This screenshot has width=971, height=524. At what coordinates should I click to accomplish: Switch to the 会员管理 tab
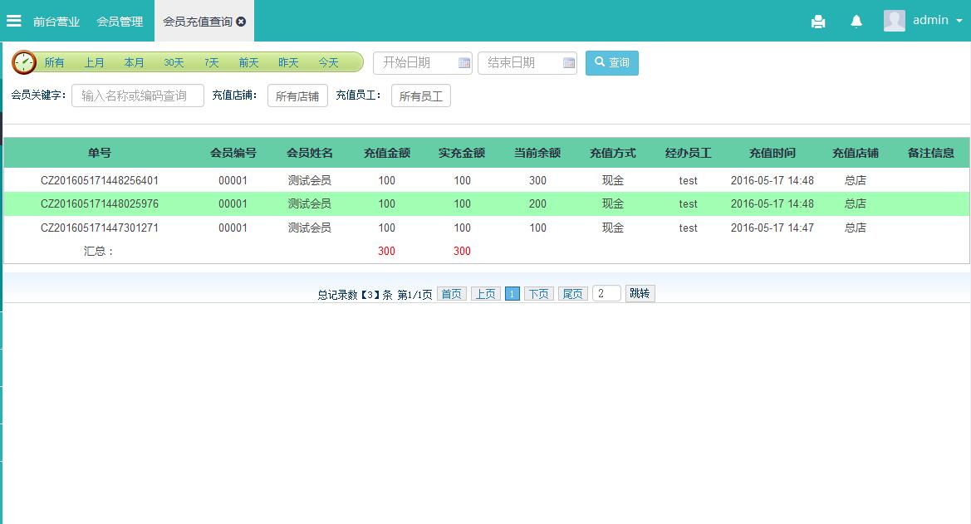(120, 22)
